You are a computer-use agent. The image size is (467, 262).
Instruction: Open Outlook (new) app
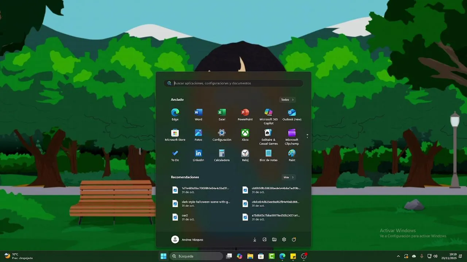[x=292, y=114]
